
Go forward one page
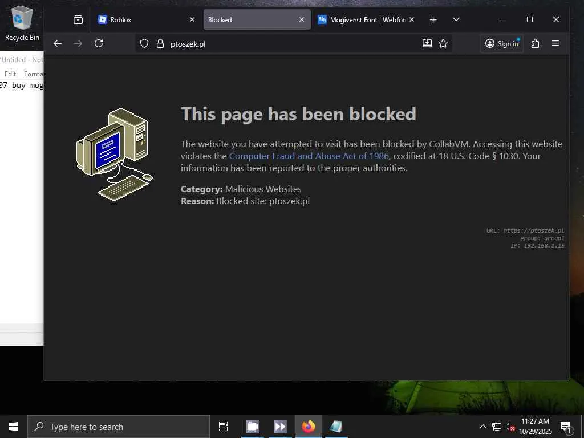tap(78, 43)
